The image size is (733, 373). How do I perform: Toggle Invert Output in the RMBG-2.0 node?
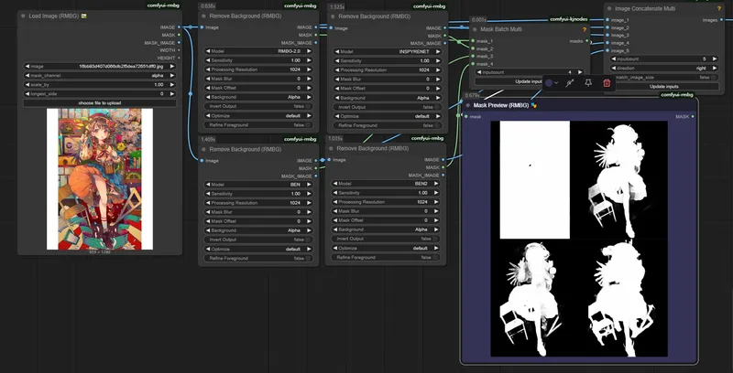point(309,106)
